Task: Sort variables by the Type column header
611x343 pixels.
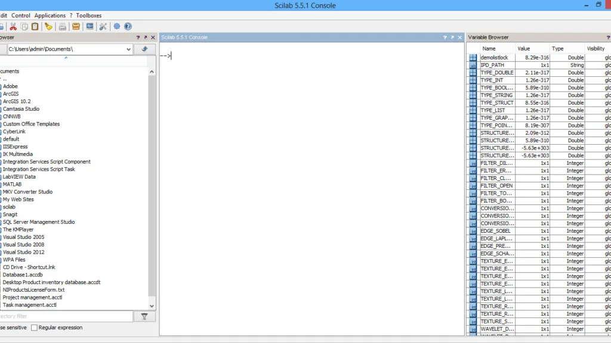Action: [557, 49]
